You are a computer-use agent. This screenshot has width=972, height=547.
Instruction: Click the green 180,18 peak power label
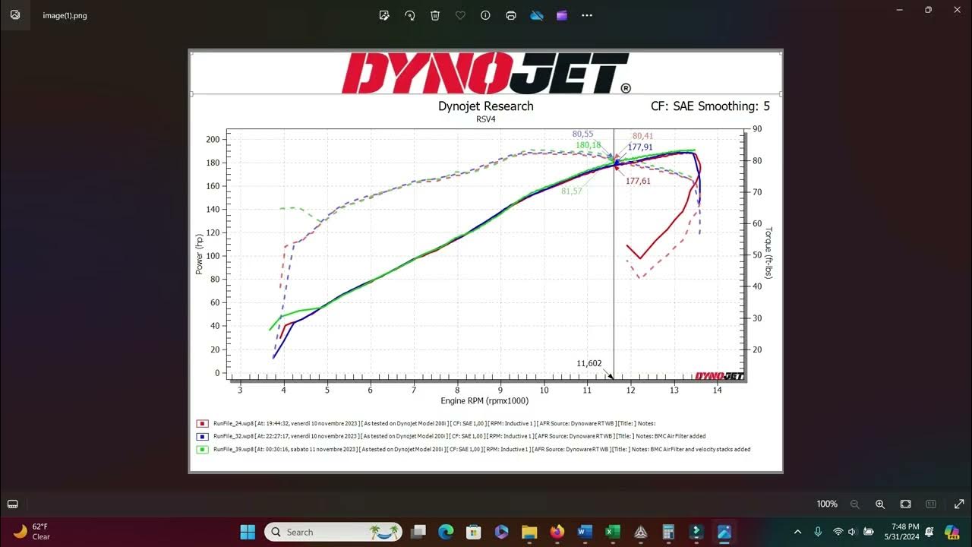(589, 145)
